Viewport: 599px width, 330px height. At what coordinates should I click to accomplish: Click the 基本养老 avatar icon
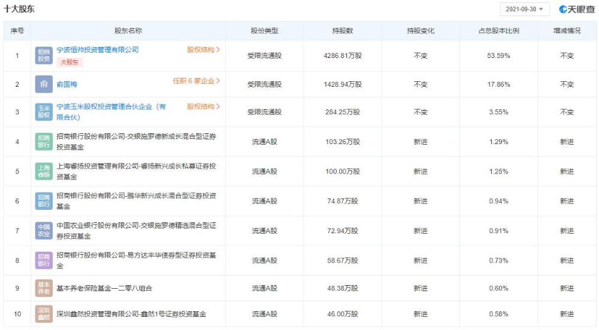click(x=44, y=289)
